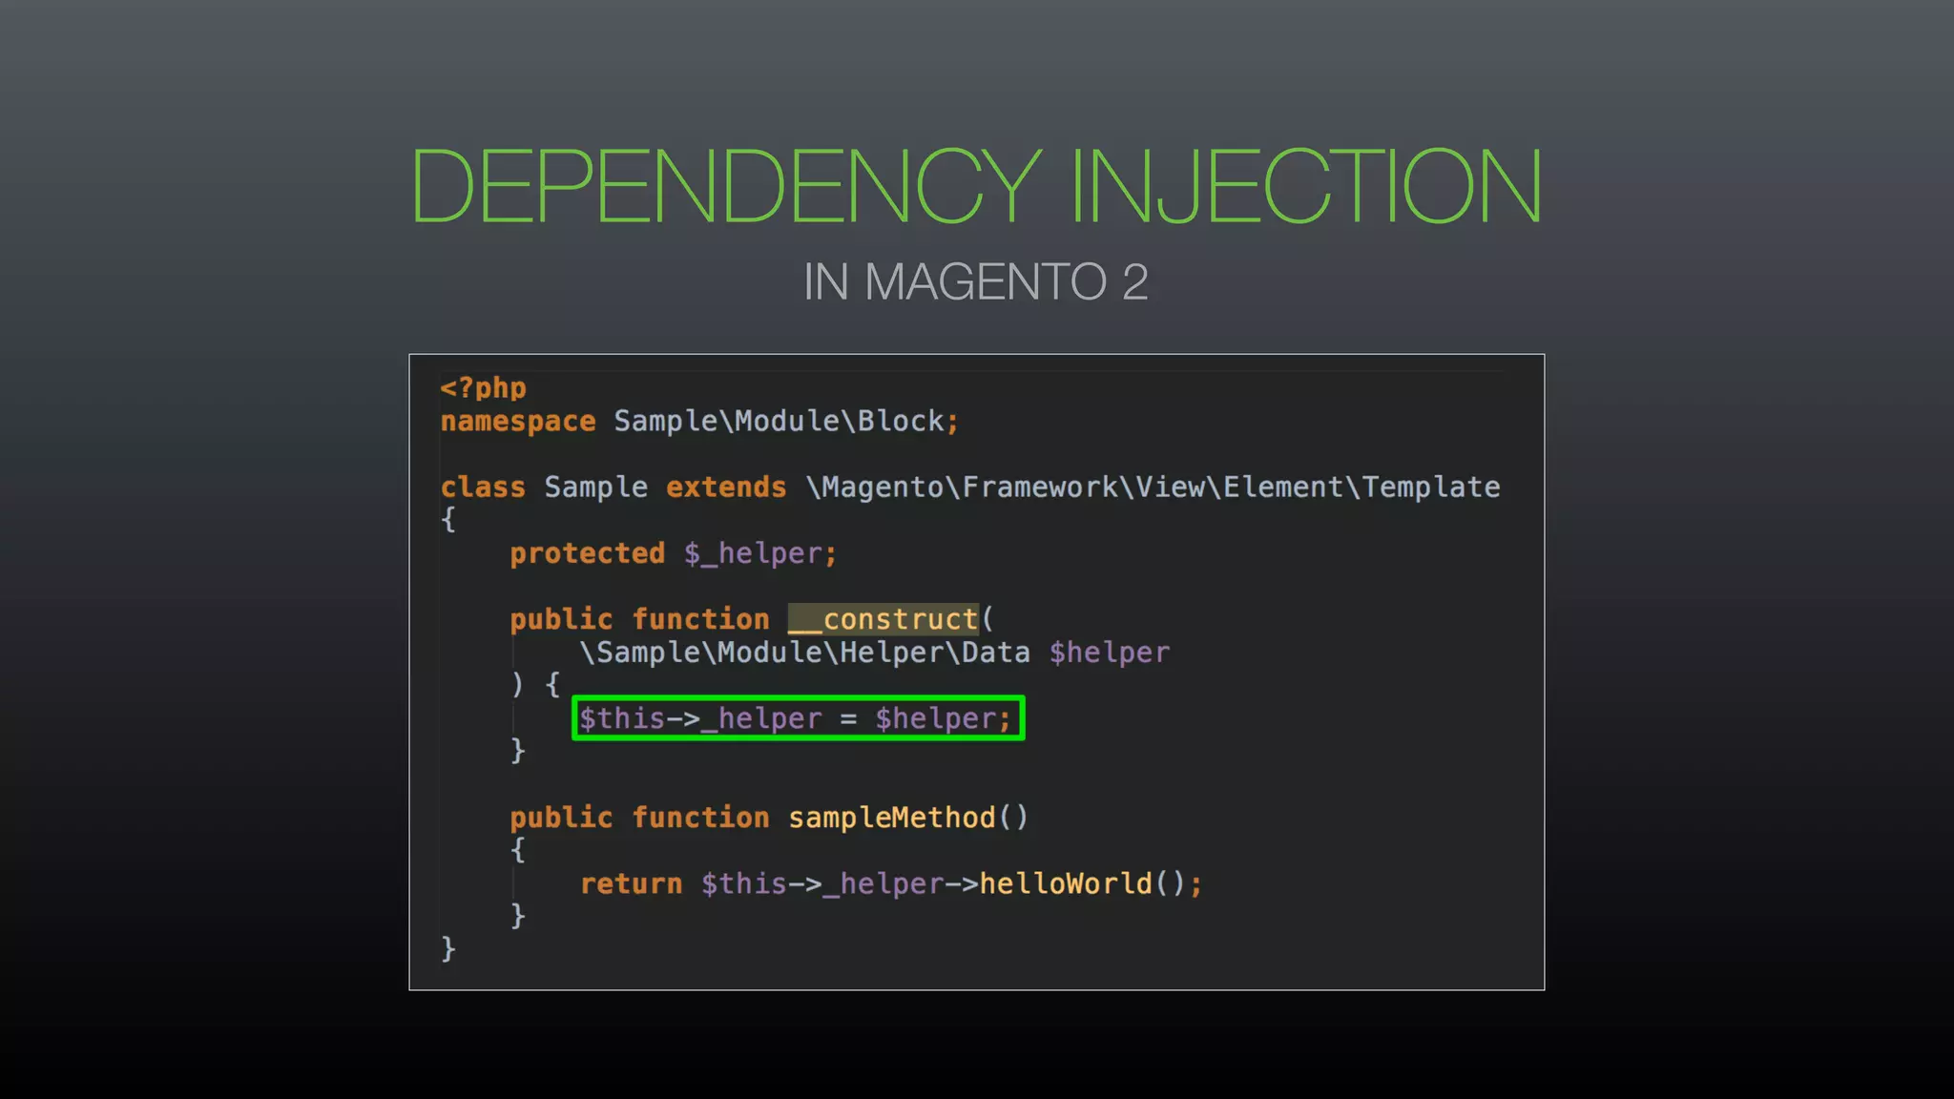Click the sampleMethod() function name
Screen dimensions: 1954x1099
coord(908,818)
